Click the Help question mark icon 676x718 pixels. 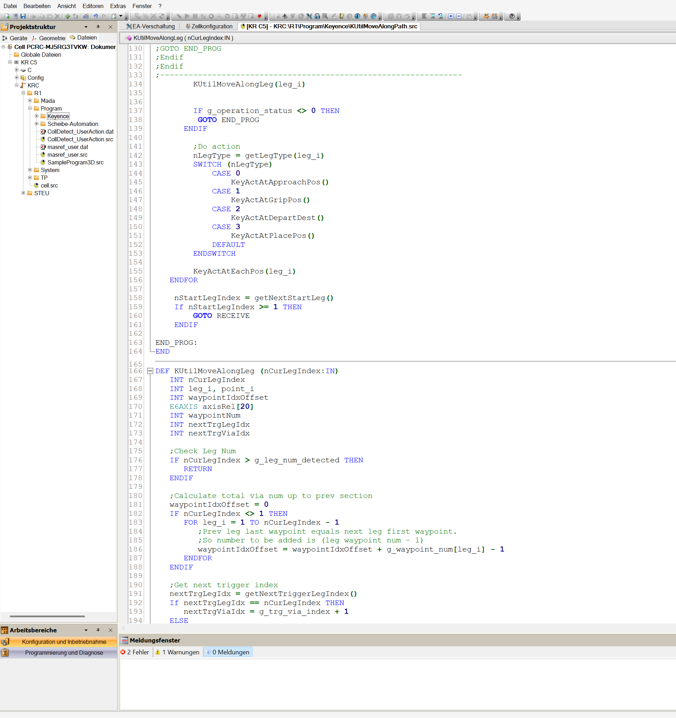pyautogui.click(x=512, y=16)
